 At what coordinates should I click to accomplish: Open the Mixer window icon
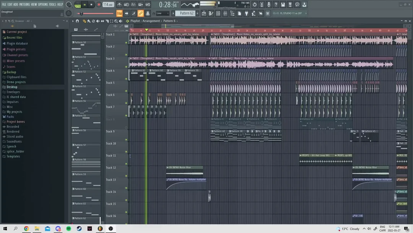point(225,13)
